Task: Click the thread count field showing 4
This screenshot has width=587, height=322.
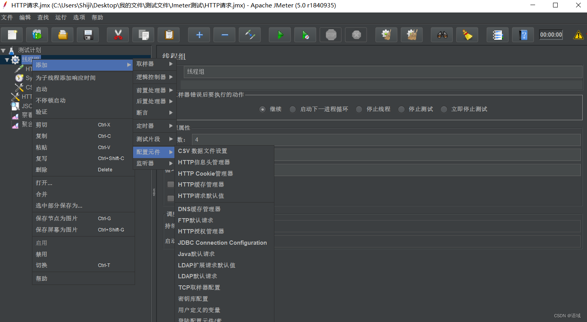Action: coord(386,139)
